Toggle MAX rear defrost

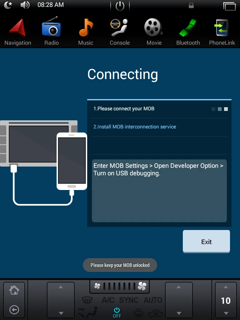[x=139, y=312]
